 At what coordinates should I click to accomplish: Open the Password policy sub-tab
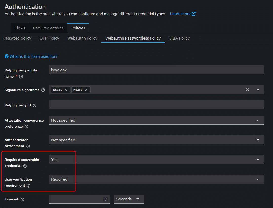coord(17,38)
